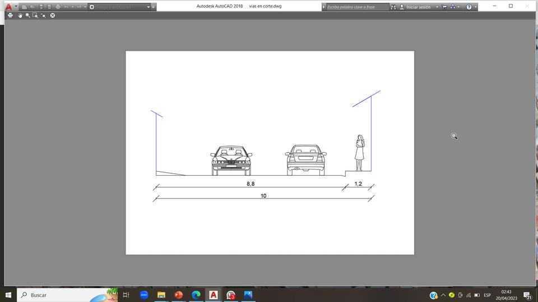Viewport: 538px width, 302px height.
Task: Close the plot preview window icon
Action: tap(53, 16)
